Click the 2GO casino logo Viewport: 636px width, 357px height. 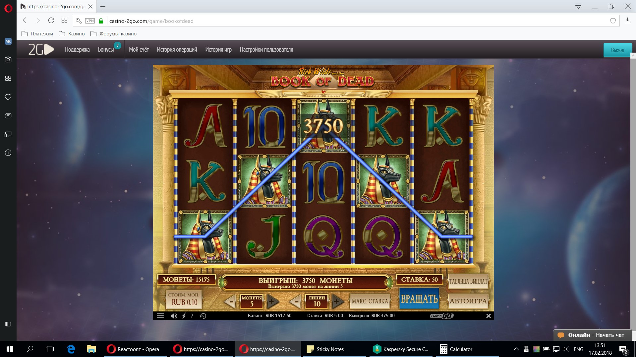[41, 50]
